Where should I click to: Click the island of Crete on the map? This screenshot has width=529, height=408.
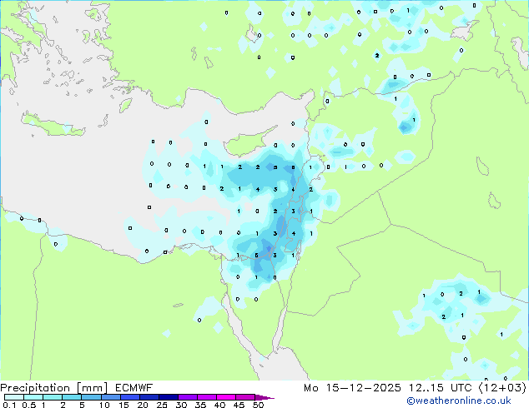[x=53, y=125]
